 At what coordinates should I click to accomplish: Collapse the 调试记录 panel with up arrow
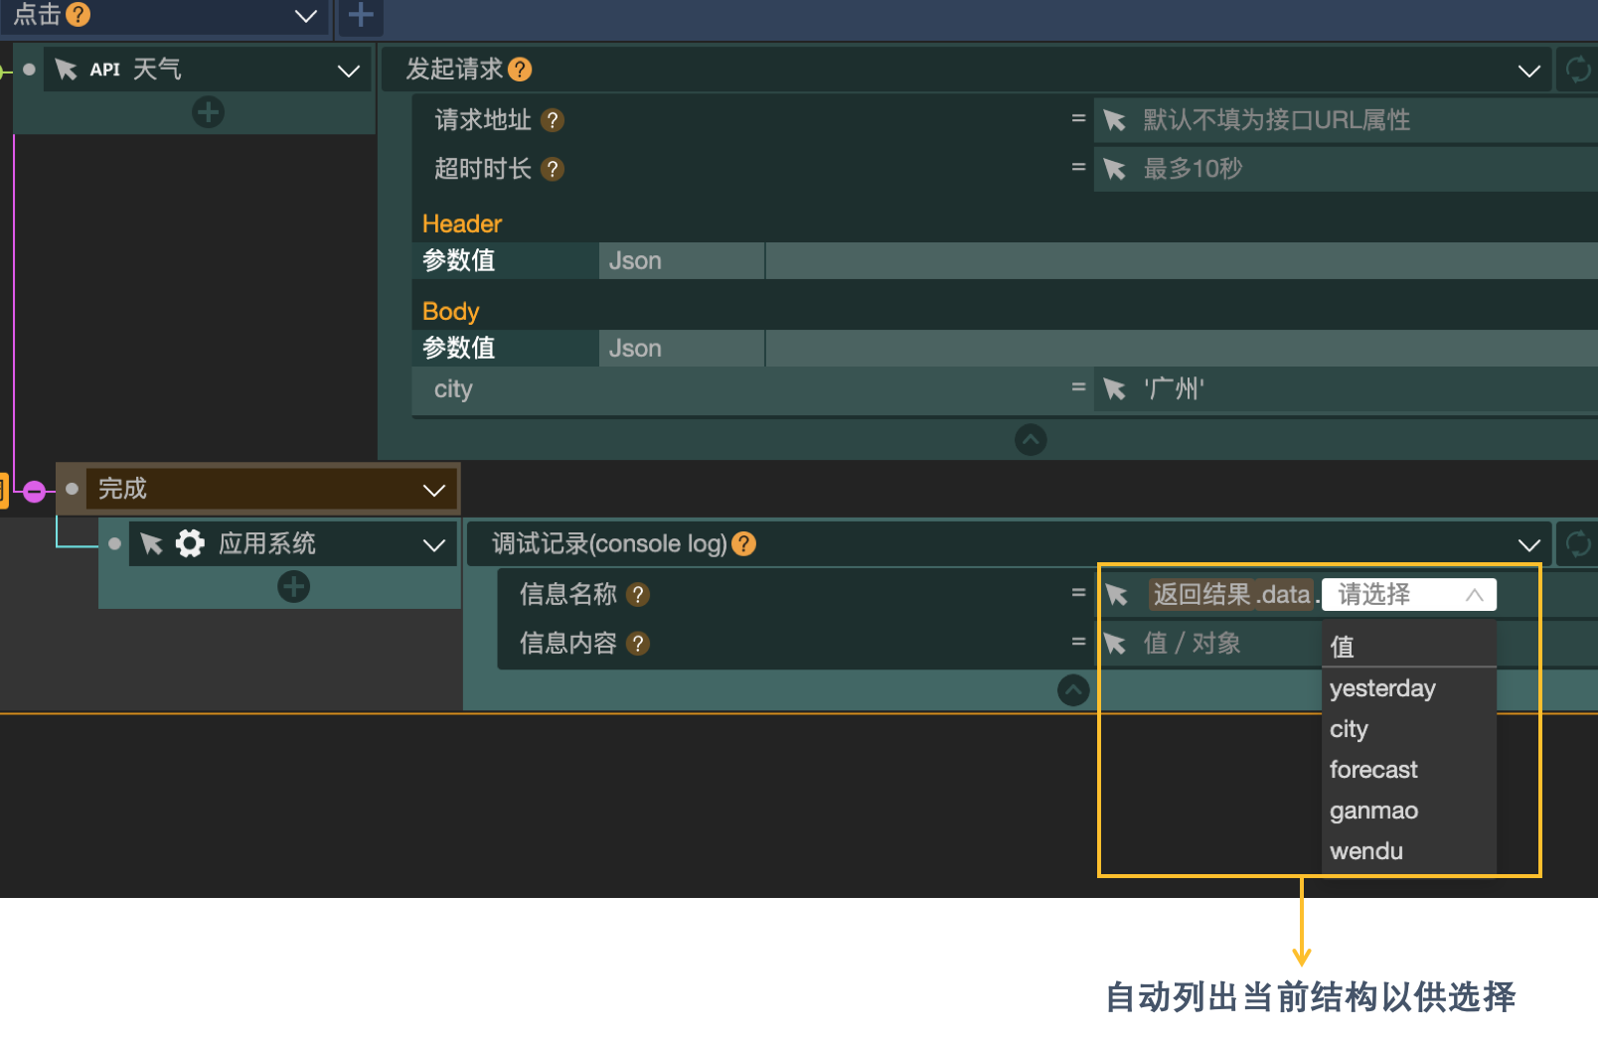click(x=1073, y=689)
